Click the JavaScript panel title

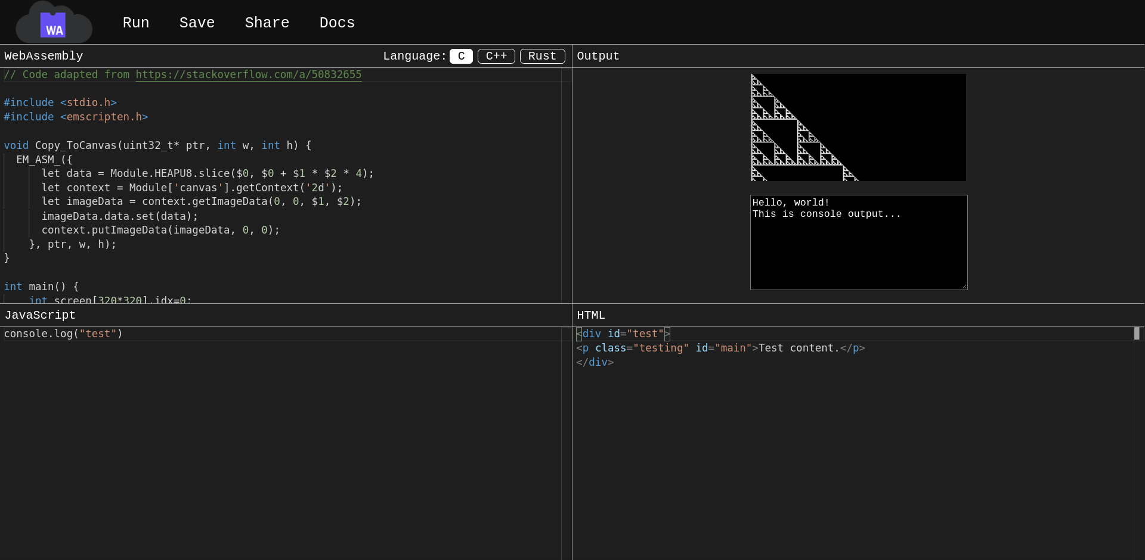pyautogui.click(x=40, y=315)
